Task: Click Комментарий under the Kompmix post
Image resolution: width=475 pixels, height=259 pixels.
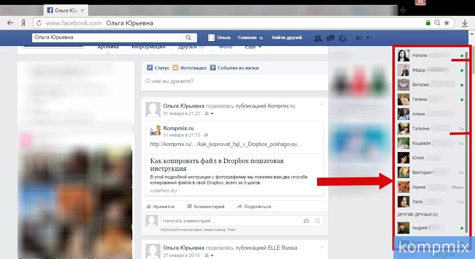Action: [x=206, y=207]
